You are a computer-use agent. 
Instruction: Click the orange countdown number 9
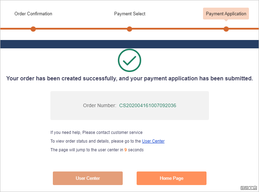(x=126, y=150)
